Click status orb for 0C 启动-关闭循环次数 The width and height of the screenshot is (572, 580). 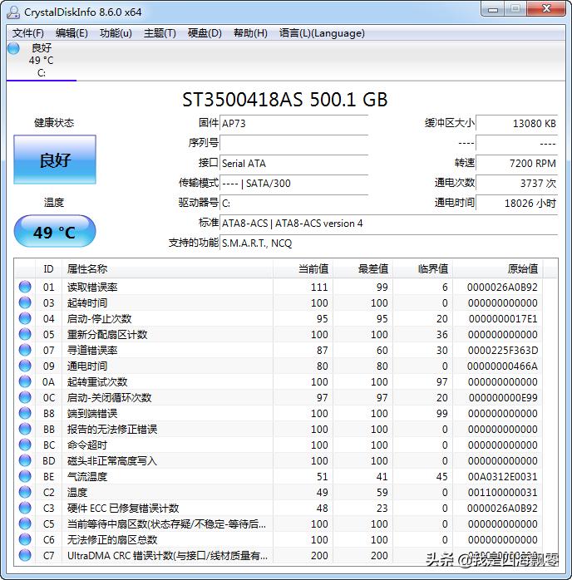[25, 398]
